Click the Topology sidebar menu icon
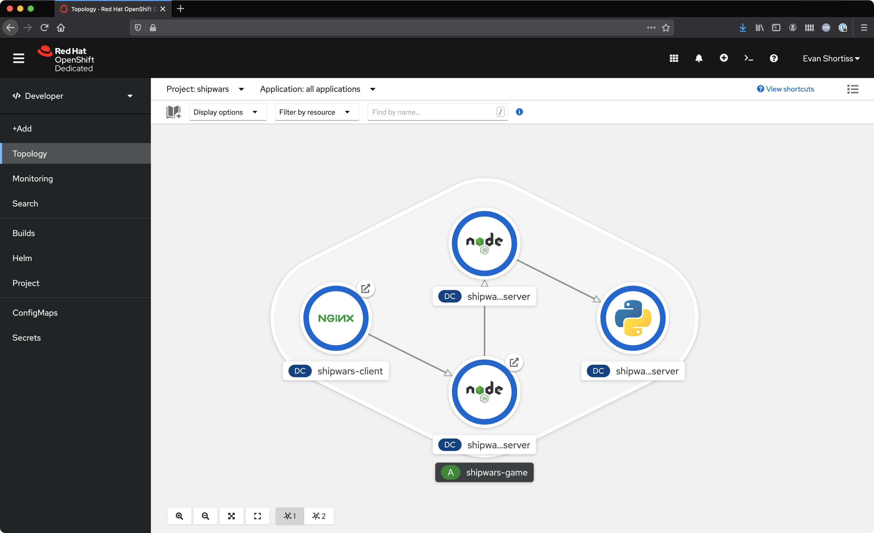 coord(30,153)
